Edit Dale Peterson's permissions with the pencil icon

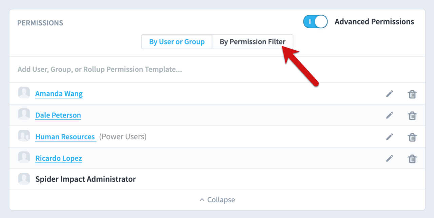point(390,115)
